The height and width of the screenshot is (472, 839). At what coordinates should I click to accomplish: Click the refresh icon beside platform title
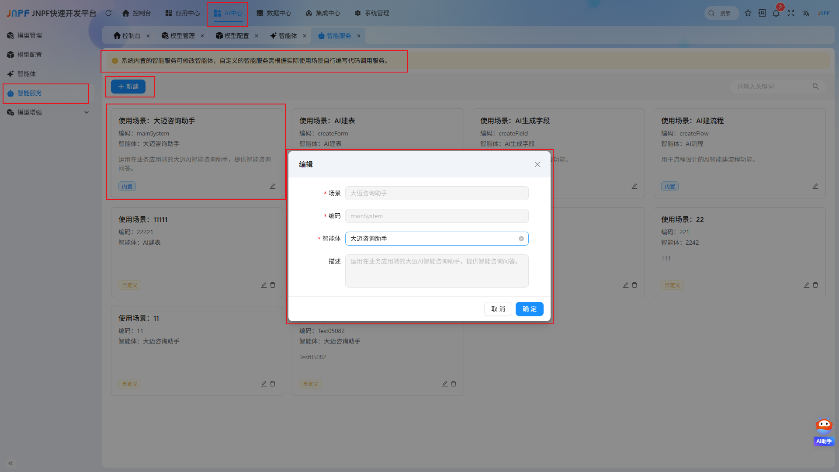tap(108, 13)
